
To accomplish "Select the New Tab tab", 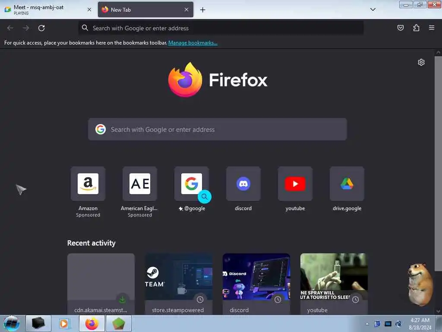I will [x=145, y=10].
